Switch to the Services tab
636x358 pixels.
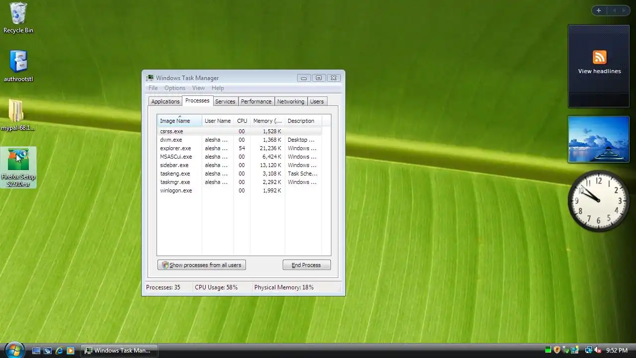point(225,101)
